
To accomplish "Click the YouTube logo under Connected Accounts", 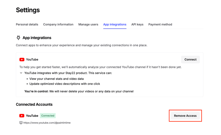I will click(22, 116).
